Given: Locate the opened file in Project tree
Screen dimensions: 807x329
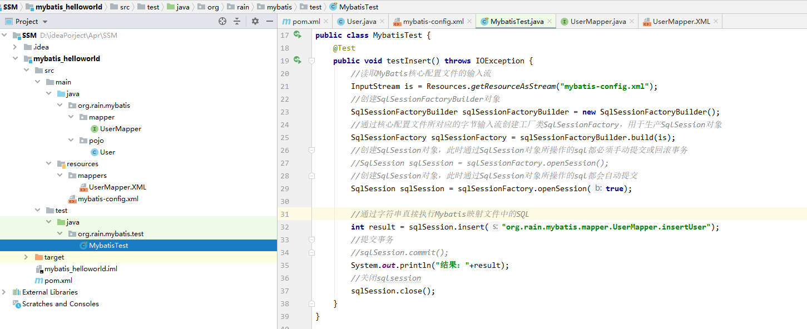Looking at the screenshot, I should (x=222, y=21).
